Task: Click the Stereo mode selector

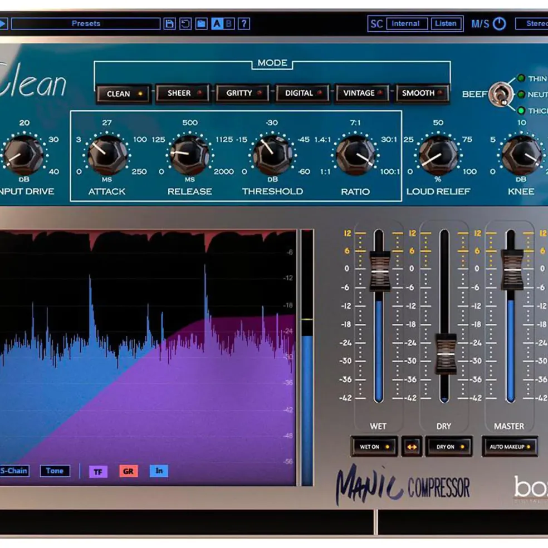Action: coord(532,24)
